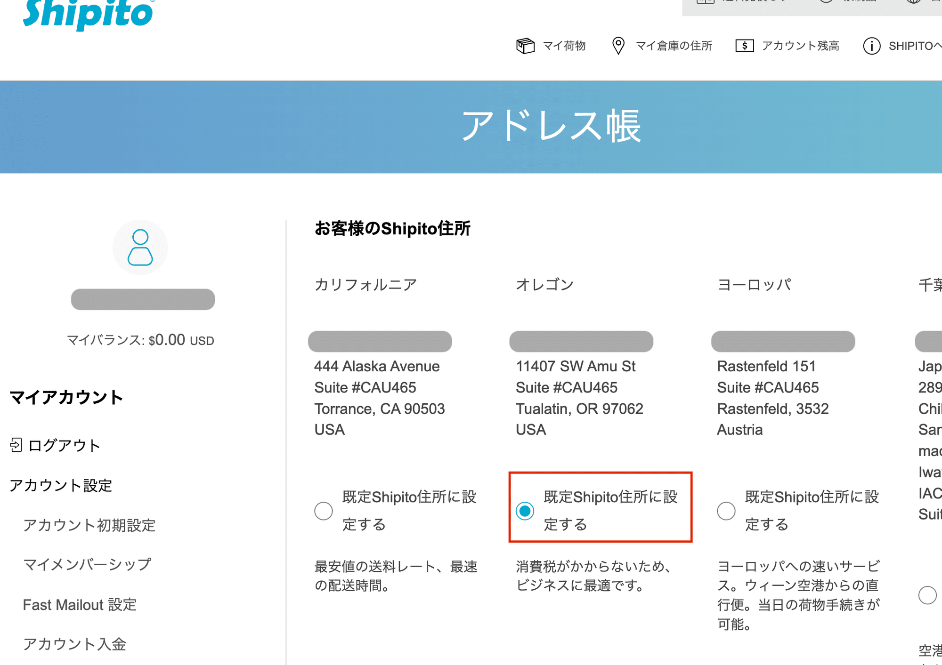Screen dimensions: 942x665
Task: Click the location pin icon
Action: [x=618, y=46]
